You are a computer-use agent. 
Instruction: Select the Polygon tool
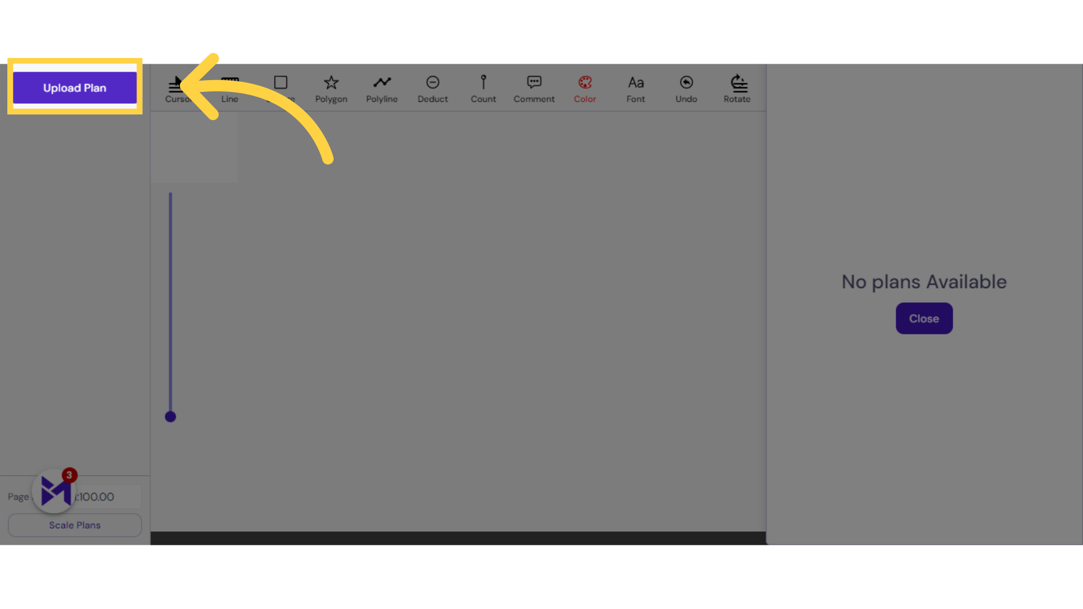pyautogui.click(x=331, y=89)
